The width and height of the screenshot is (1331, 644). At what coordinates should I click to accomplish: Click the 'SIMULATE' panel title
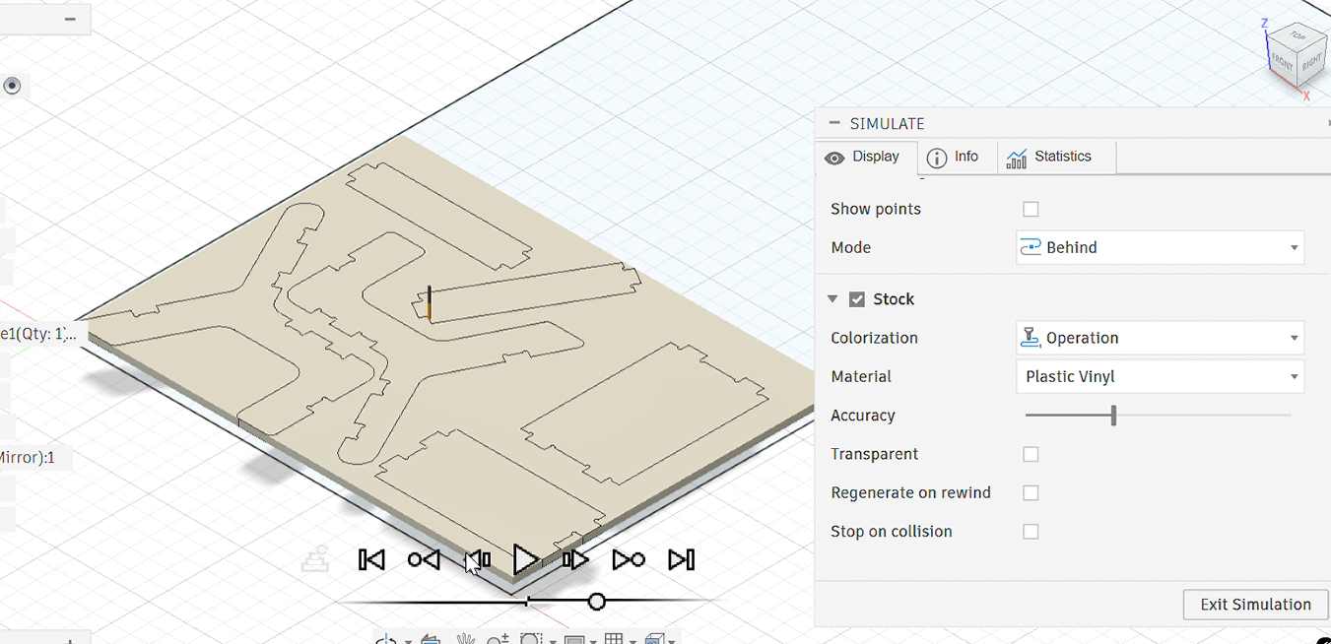tap(887, 124)
